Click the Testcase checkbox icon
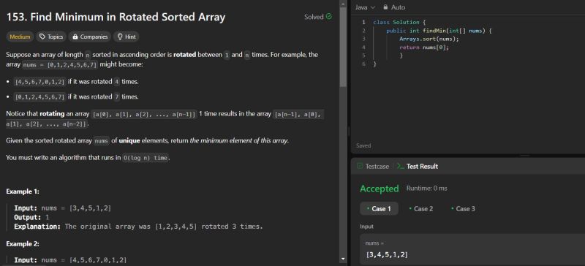585x266 pixels. [x=360, y=166]
